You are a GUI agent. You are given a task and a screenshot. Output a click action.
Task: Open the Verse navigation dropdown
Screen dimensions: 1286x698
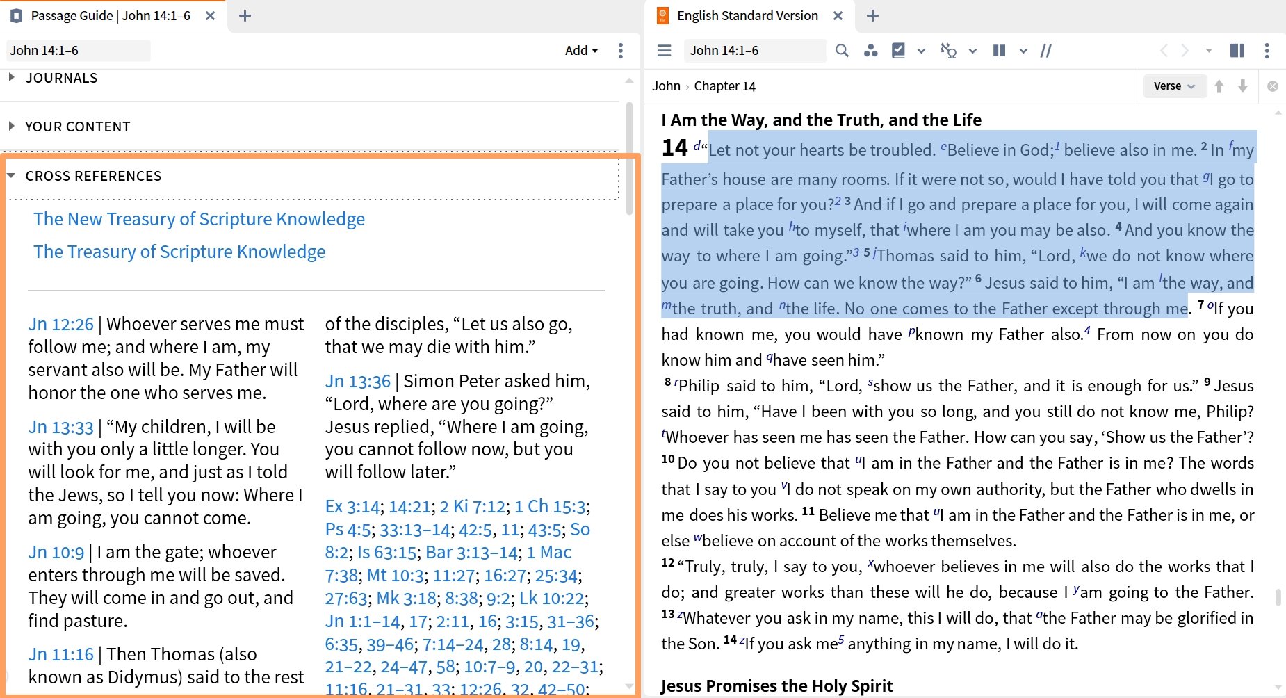tap(1174, 86)
